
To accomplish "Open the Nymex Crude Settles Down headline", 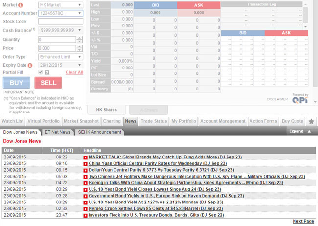I will pyautogui.click(x=156, y=209).
